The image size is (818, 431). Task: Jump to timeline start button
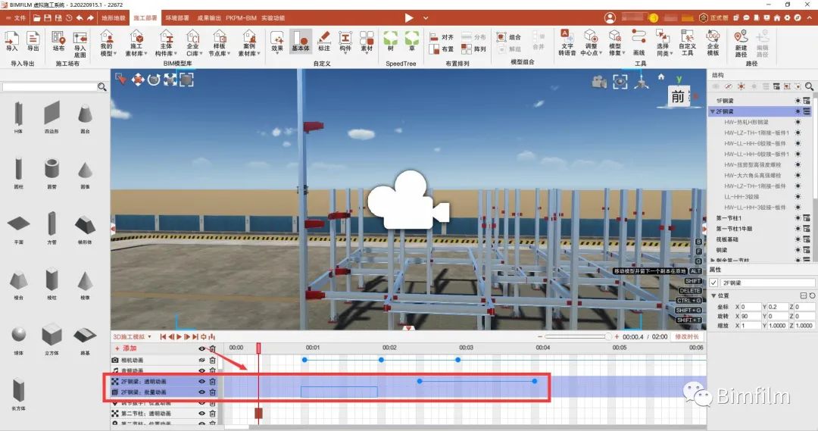(x=163, y=337)
